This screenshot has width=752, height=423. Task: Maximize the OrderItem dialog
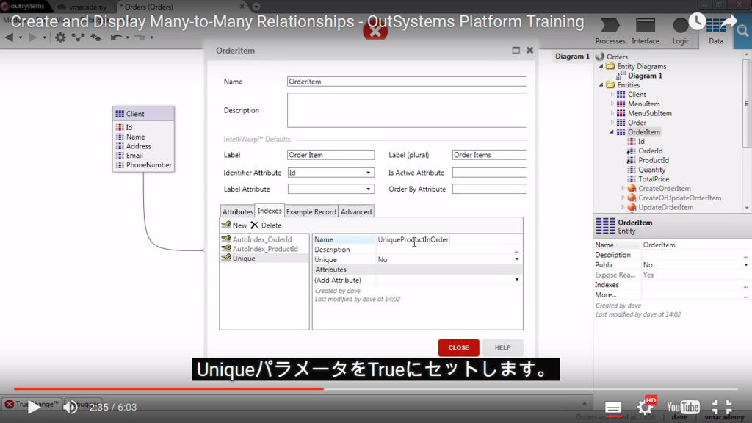(516, 50)
